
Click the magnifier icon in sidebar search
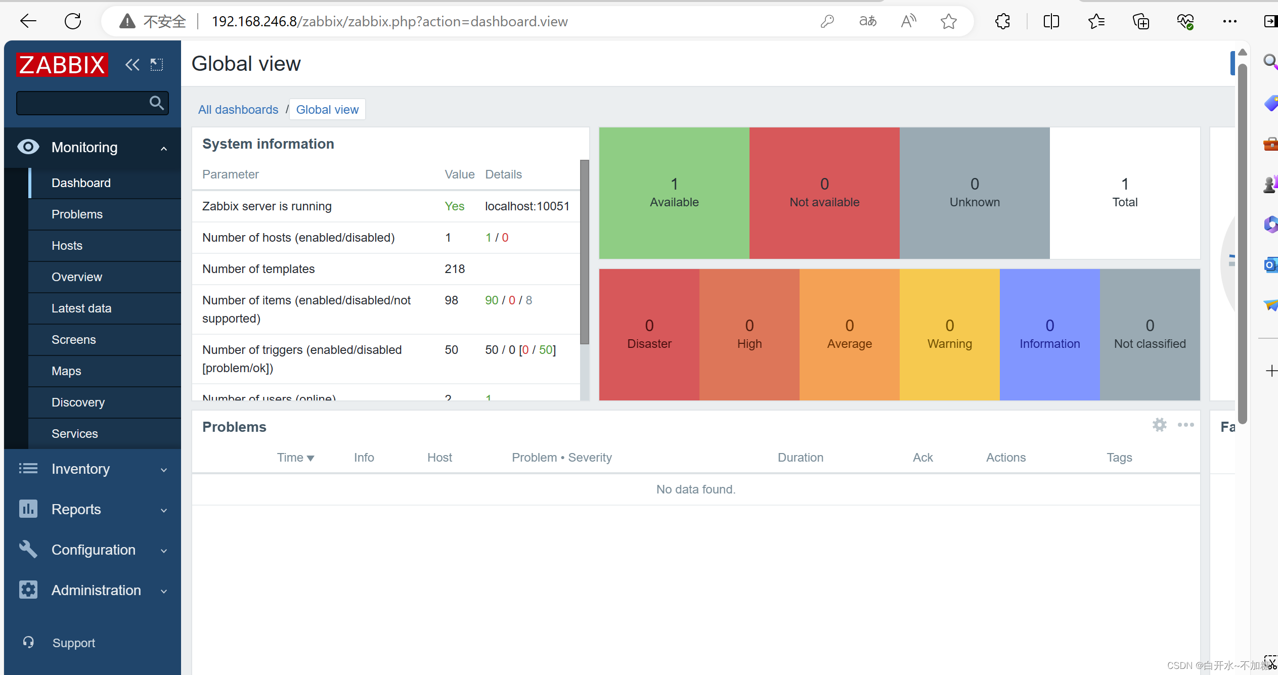[x=157, y=103]
